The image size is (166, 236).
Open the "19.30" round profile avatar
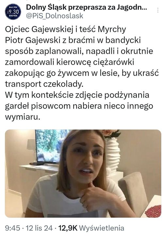coord(13,11)
